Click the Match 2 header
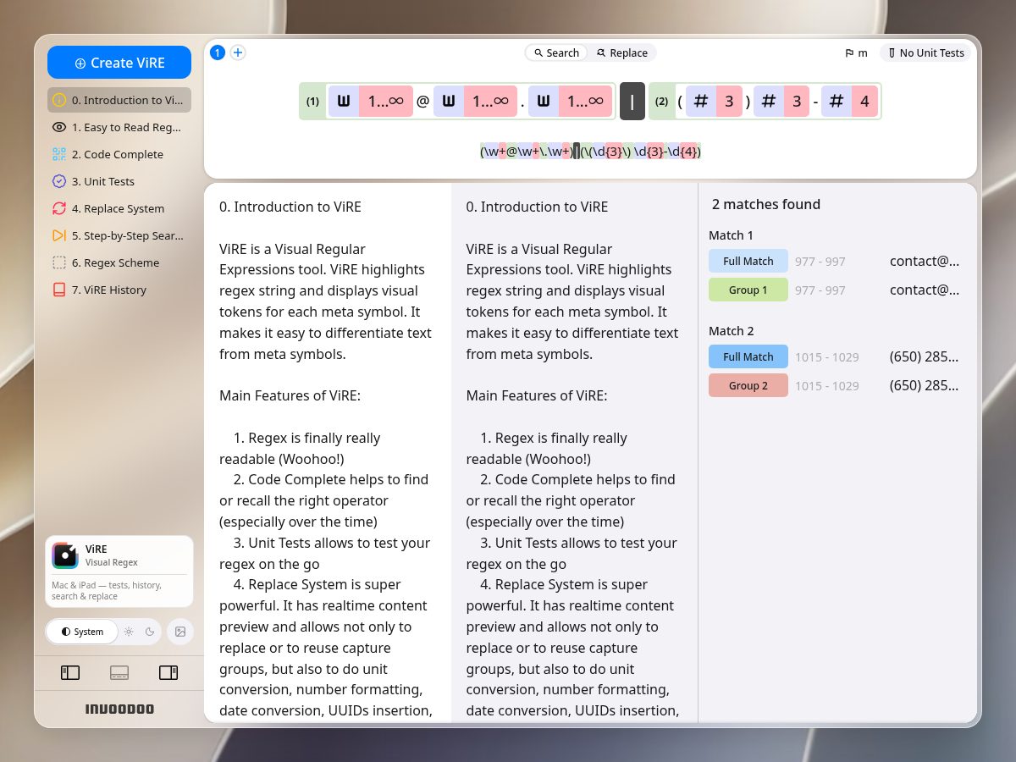The width and height of the screenshot is (1016, 762). [x=731, y=331]
